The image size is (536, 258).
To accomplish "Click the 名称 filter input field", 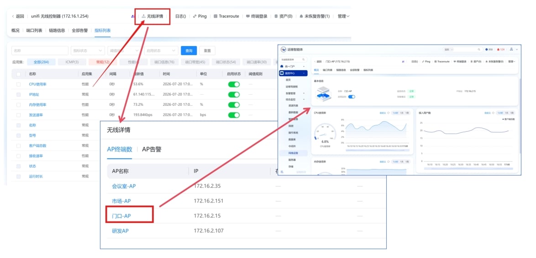I will click(40, 51).
